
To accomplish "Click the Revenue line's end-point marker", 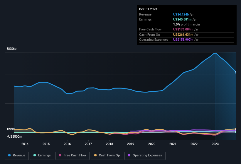I will tap(236, 72).
